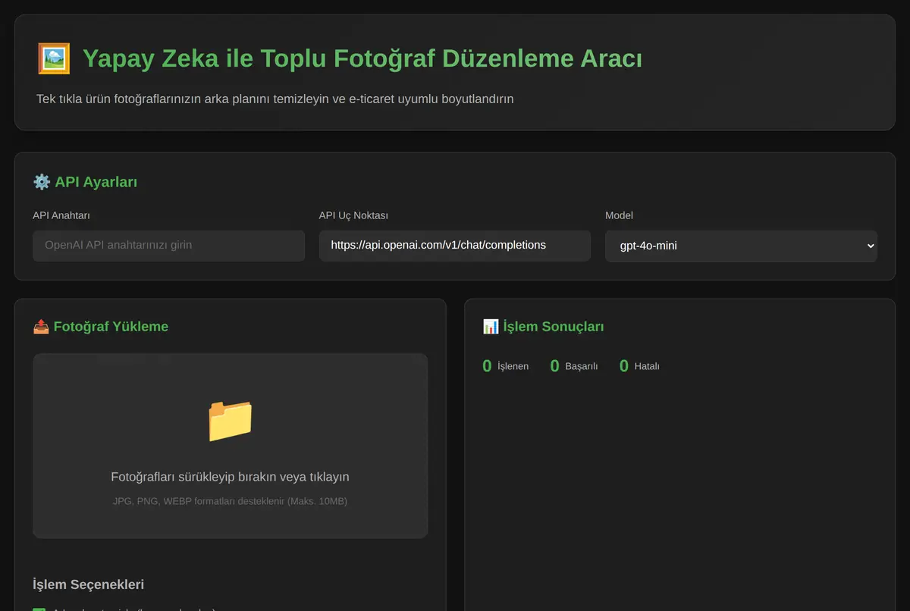Click the "İşlem Sonuçları" section heading

pos(554,327)
